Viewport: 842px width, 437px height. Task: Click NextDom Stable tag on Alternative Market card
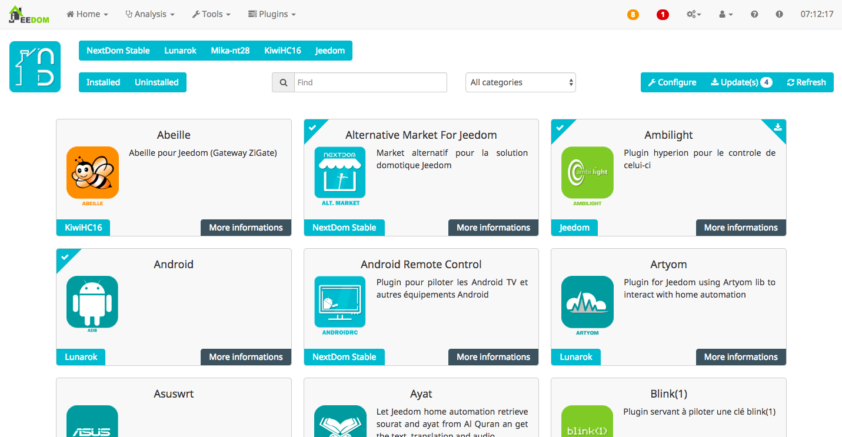click(x=344, y=228)
